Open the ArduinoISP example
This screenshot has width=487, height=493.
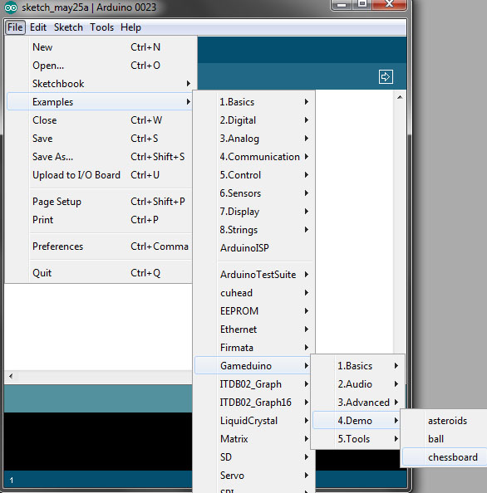[254, 248]
